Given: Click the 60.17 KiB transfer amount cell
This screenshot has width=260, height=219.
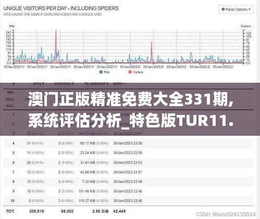Looking at the screenshot, I should tap(94, 143).
